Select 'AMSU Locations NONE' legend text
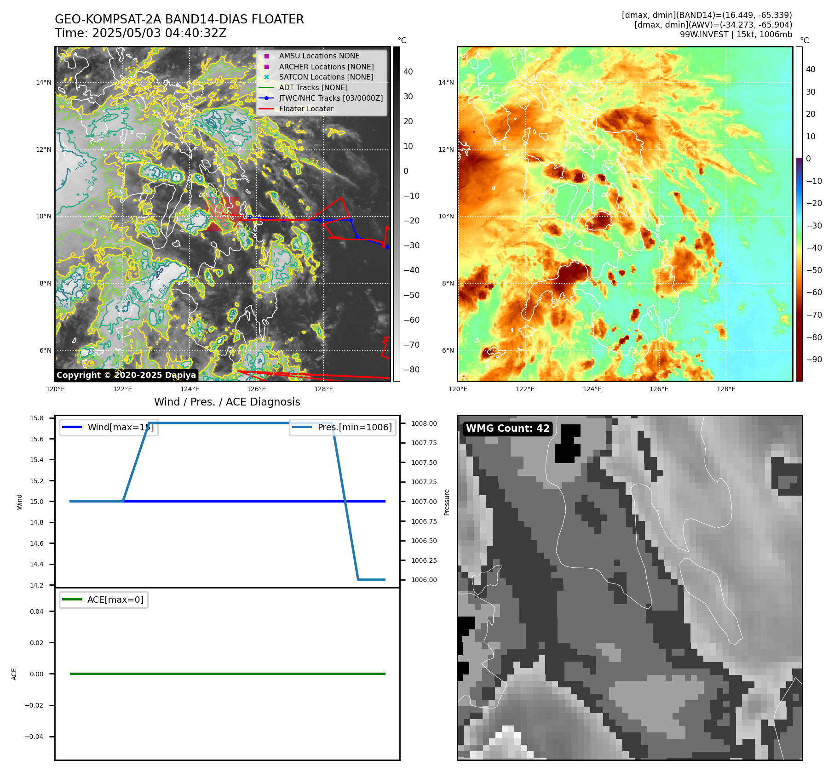The image size is (834, 777). click(x=319, y=56)
